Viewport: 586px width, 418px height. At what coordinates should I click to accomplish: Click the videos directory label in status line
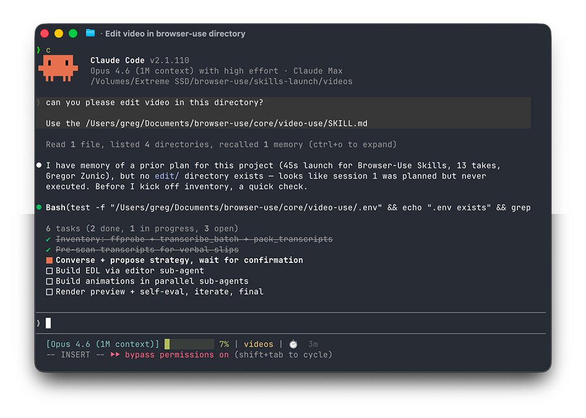(258, 344)
